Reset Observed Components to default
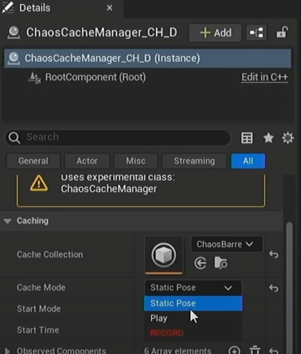This screenshot has width=301, height=354. tap(274, 351)
